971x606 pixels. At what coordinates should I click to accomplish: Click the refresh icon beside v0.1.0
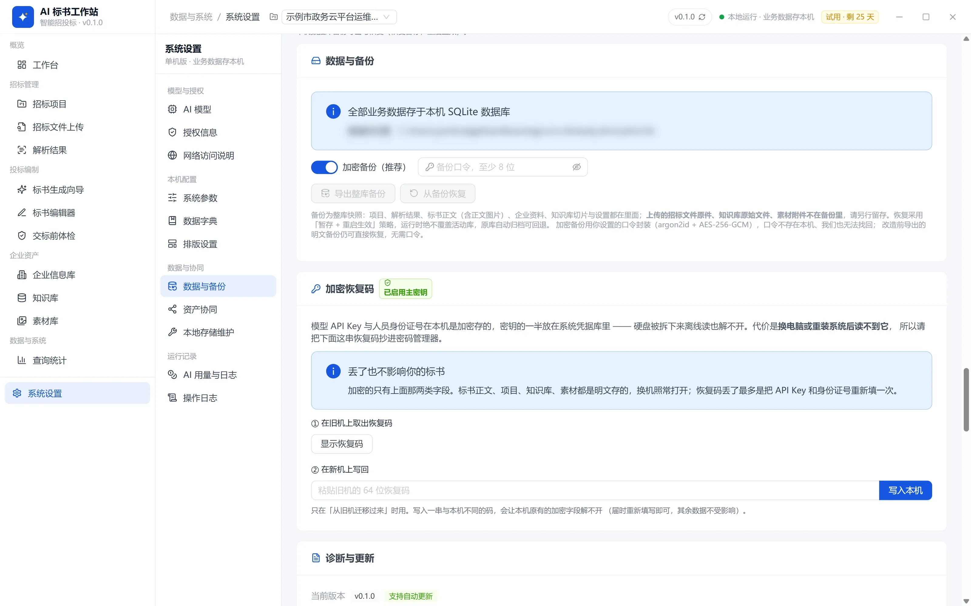702,17
